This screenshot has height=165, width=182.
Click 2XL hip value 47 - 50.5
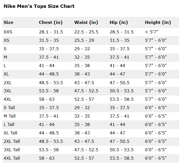pyautogui.click(x=119, y=83)
